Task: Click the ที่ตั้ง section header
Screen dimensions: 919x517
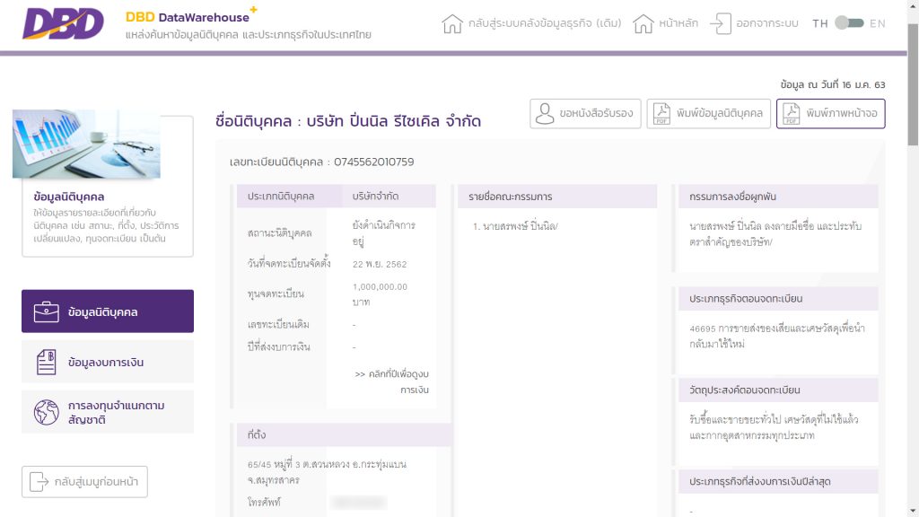Action: [344, 435]
